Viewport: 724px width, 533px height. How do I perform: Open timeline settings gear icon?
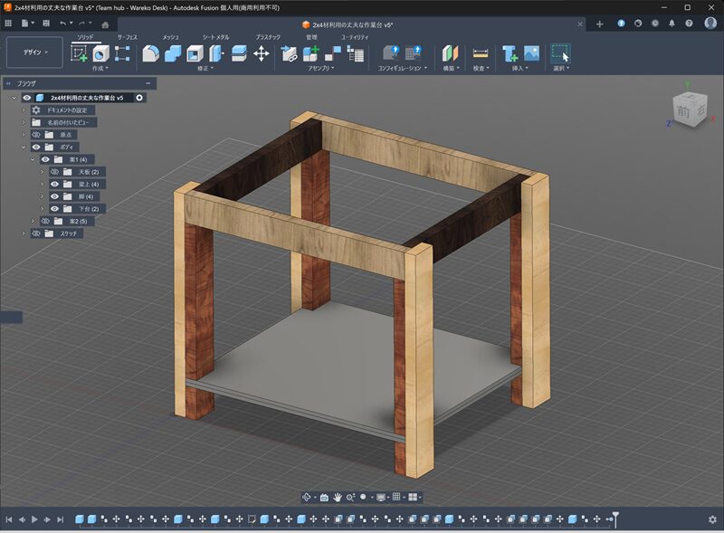click(x=712, y=519)
